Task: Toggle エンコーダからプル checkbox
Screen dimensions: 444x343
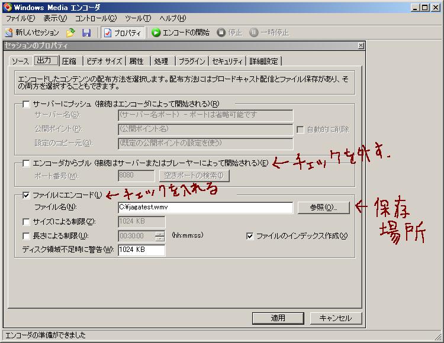Action: 26,163
